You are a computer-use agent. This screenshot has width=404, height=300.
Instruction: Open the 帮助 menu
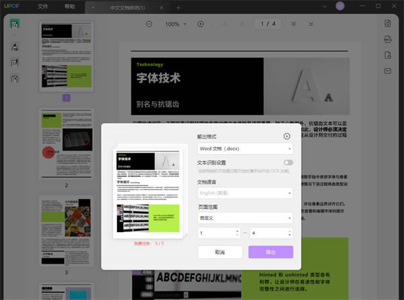69,7
